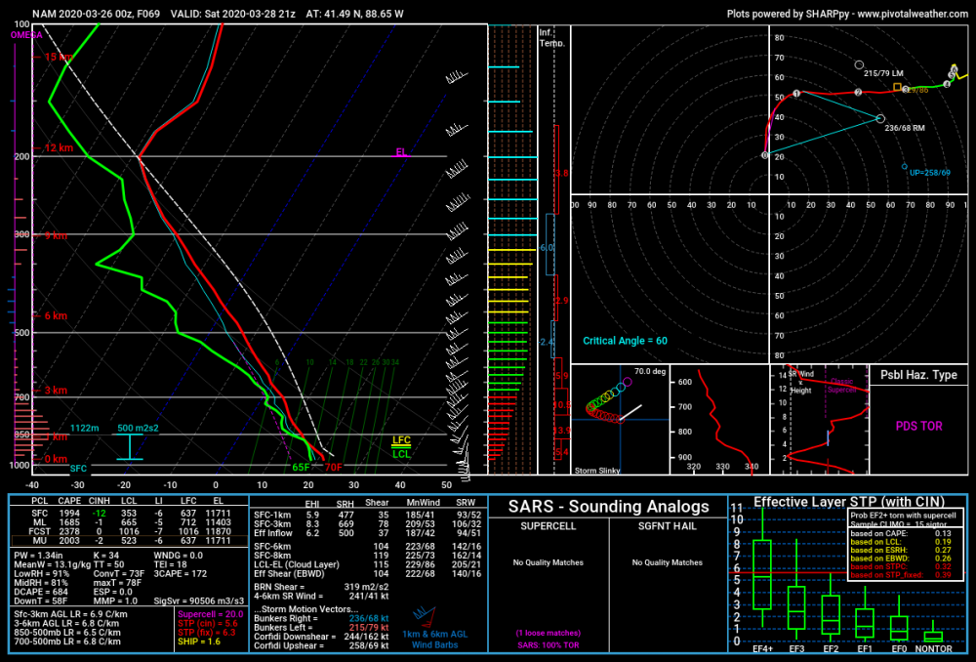Click the yellow LFC level marker
Screen dimensions: 976x662
coord(401,440)
